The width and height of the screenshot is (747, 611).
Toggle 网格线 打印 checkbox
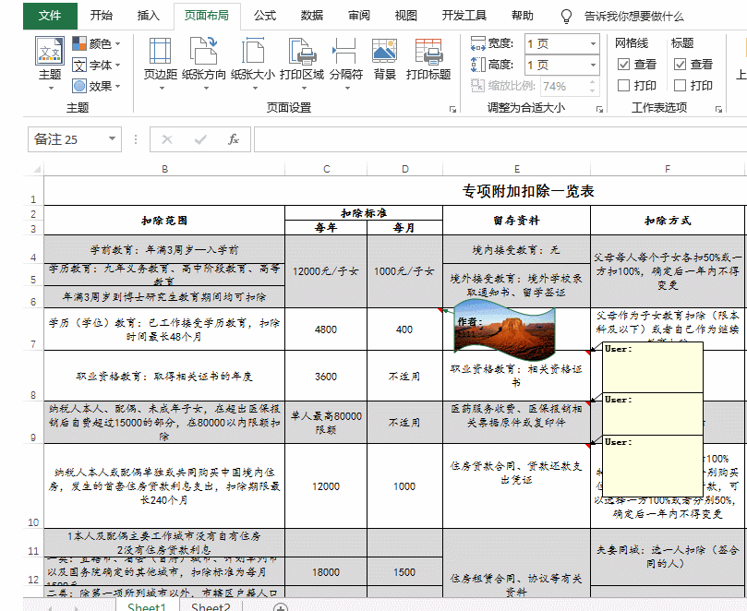click(x=623, y=85)
